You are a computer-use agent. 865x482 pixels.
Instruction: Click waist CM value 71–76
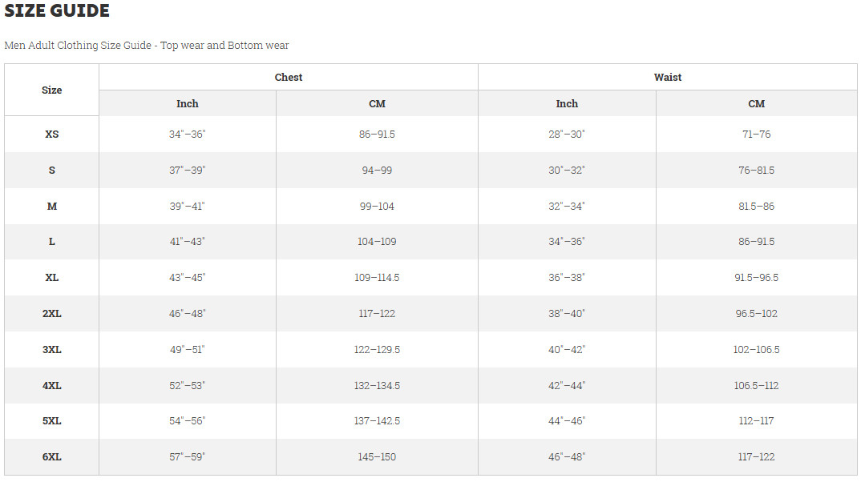(756, 134)
